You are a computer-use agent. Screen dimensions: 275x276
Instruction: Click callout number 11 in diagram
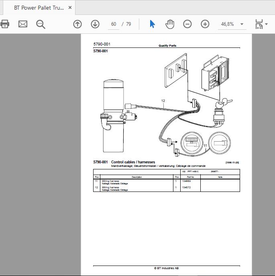(x=205, y=146)
